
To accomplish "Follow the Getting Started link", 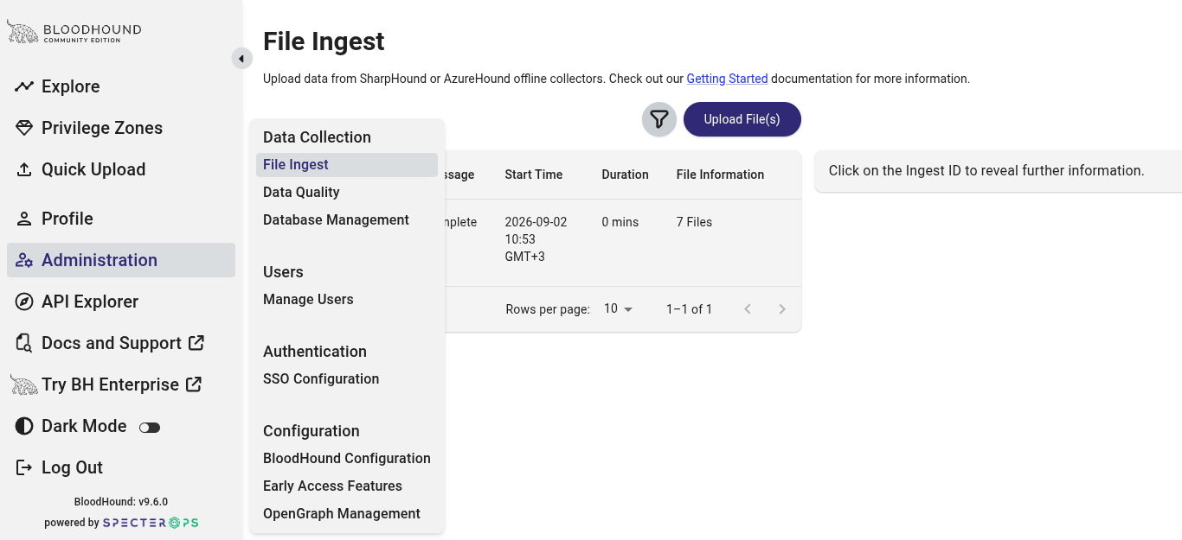I will [727, 79].
